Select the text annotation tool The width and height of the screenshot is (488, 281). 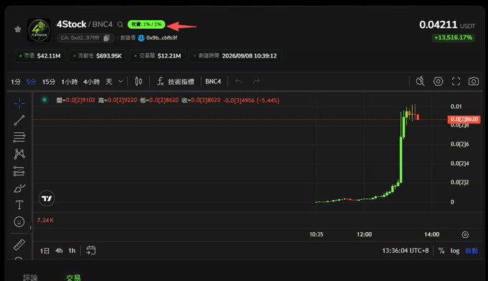click(19, 205)
